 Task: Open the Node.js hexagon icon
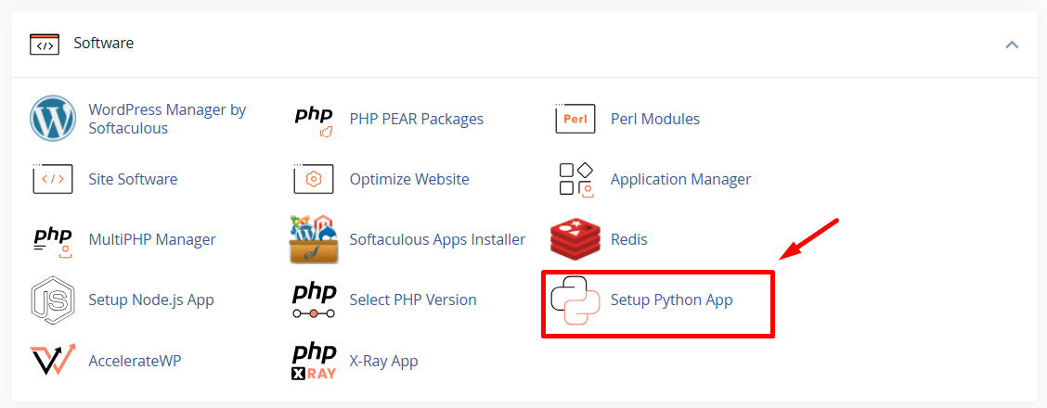click(x=52, y=300)
